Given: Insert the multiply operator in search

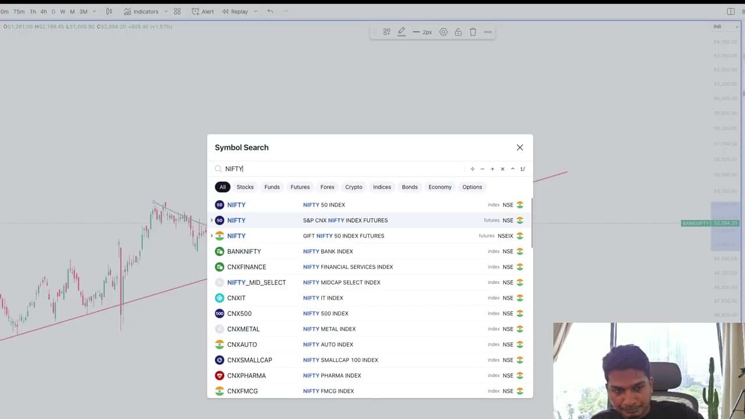Looking at the screenshot, I should (502, 169).
